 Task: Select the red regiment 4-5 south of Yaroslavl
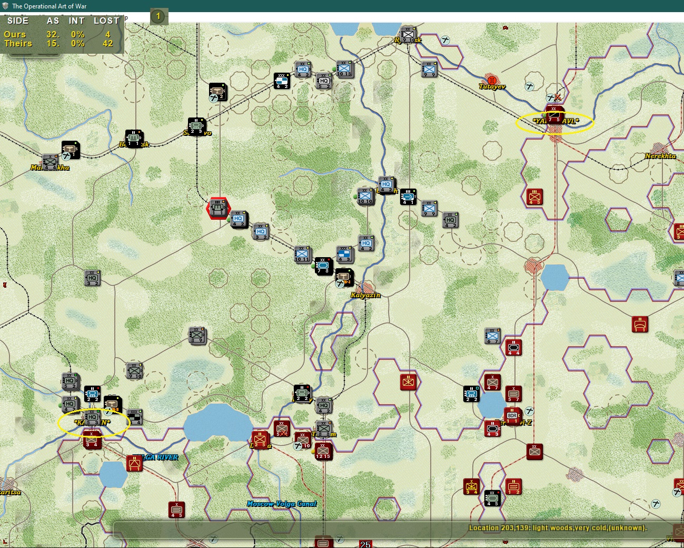(534, 197)
